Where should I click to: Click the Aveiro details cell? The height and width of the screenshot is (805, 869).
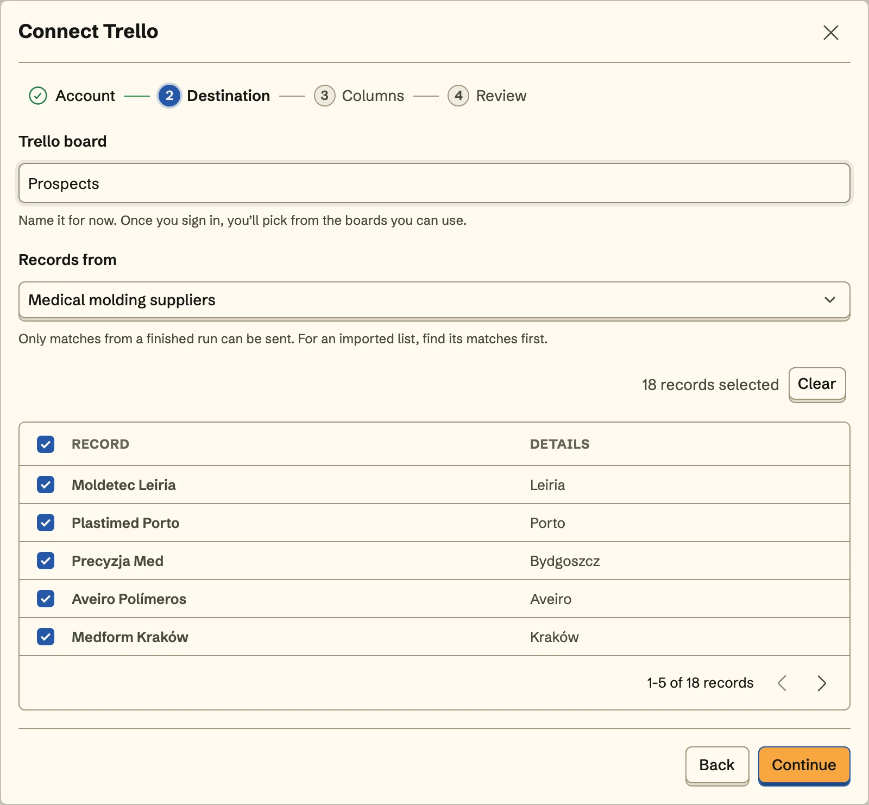(551, 599)
